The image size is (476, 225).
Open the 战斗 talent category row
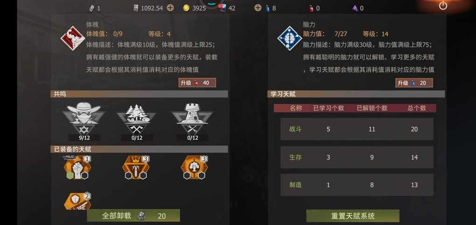357,129
